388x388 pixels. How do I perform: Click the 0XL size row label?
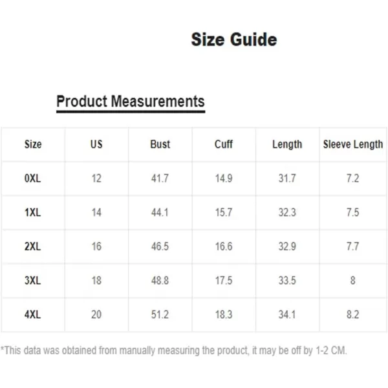point(32,178)
